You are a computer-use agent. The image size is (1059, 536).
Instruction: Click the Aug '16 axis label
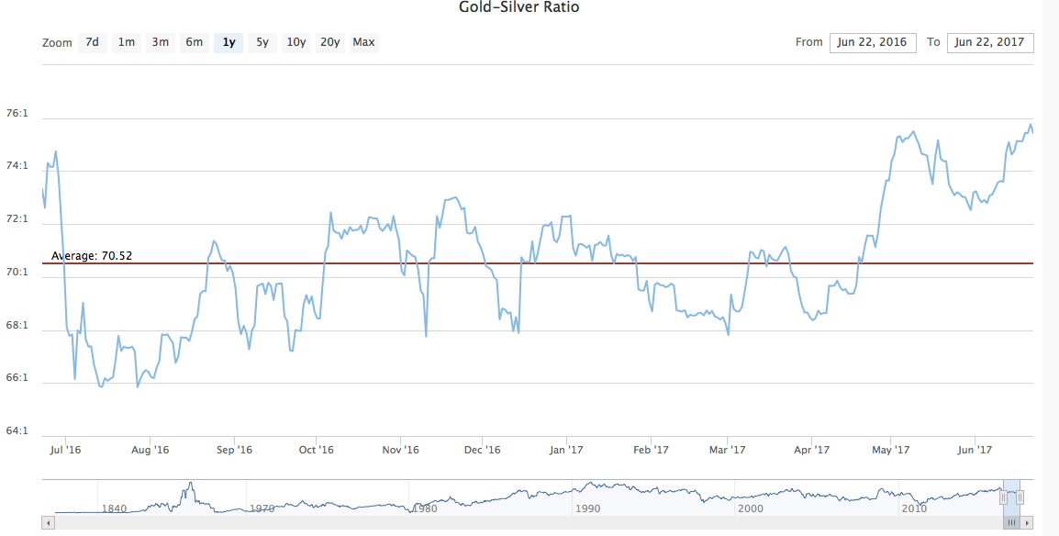(150, 450)
